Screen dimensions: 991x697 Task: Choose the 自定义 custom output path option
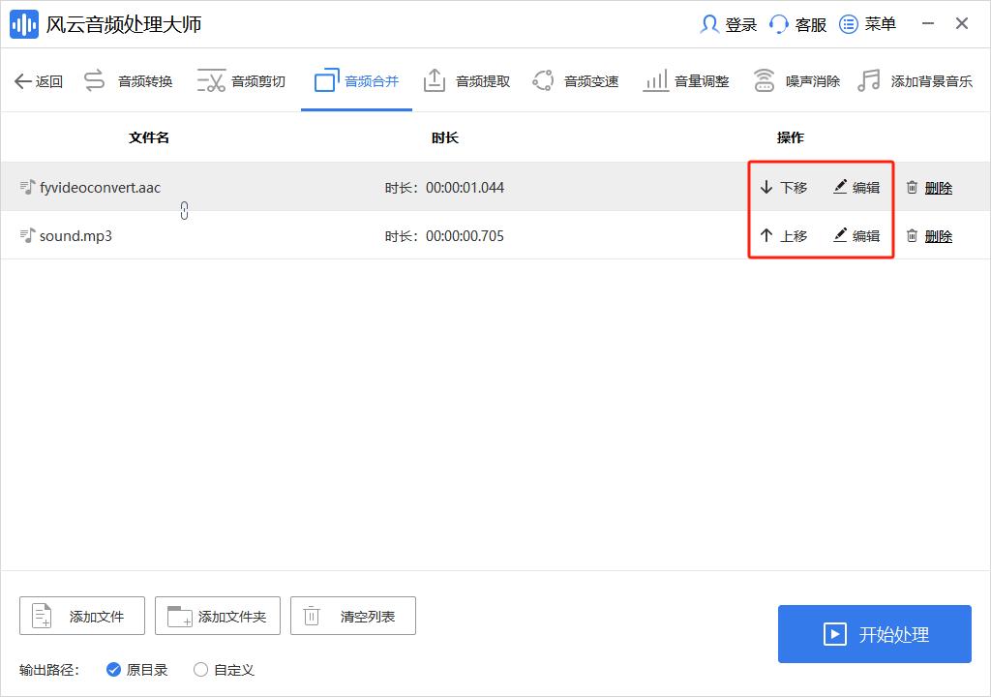click(222, 669)
